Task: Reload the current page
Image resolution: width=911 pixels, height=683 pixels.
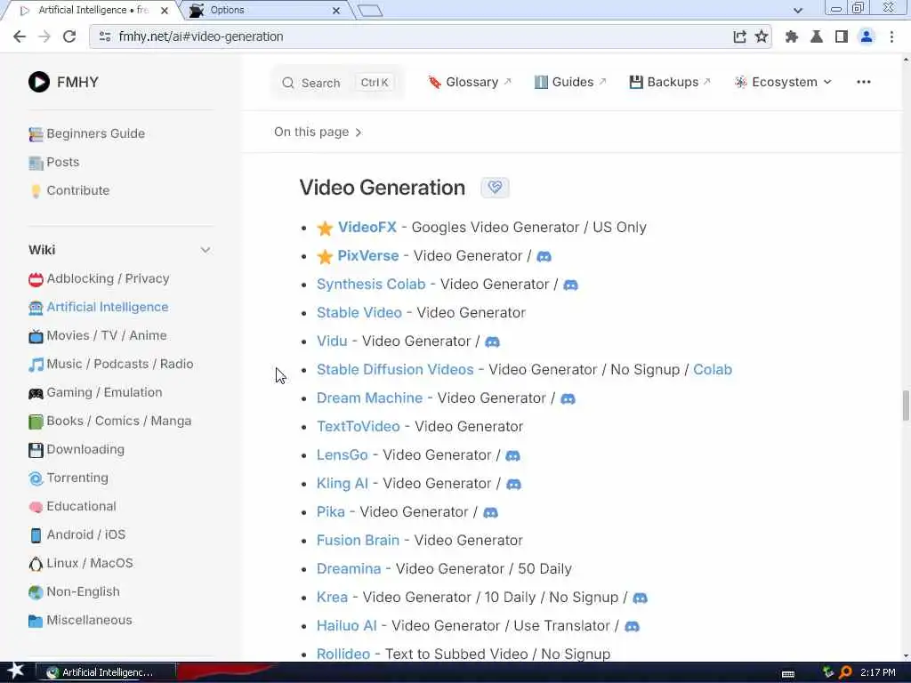Action: (69, 36)
